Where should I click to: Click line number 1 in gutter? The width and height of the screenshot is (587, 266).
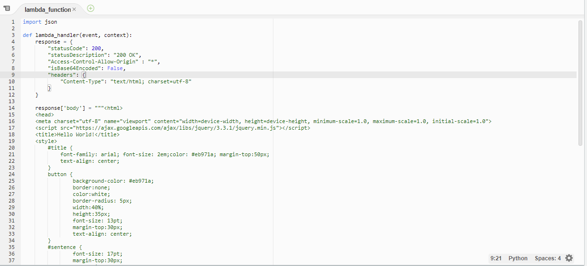pyautogui.click(x=13, y=22)
